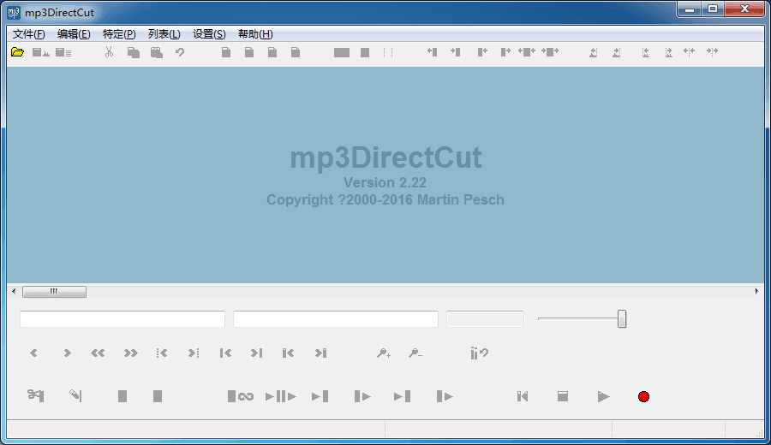Click the undo curved-arrow toolbar icon
This screenshot has height=445, width=771.
pyautogui.click(x=180, y=52)
